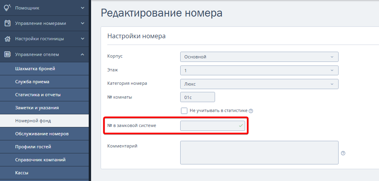Open the Категория номера dropdown
The width and height of the screenshot is (379, 181).
[x=259, y=84]
